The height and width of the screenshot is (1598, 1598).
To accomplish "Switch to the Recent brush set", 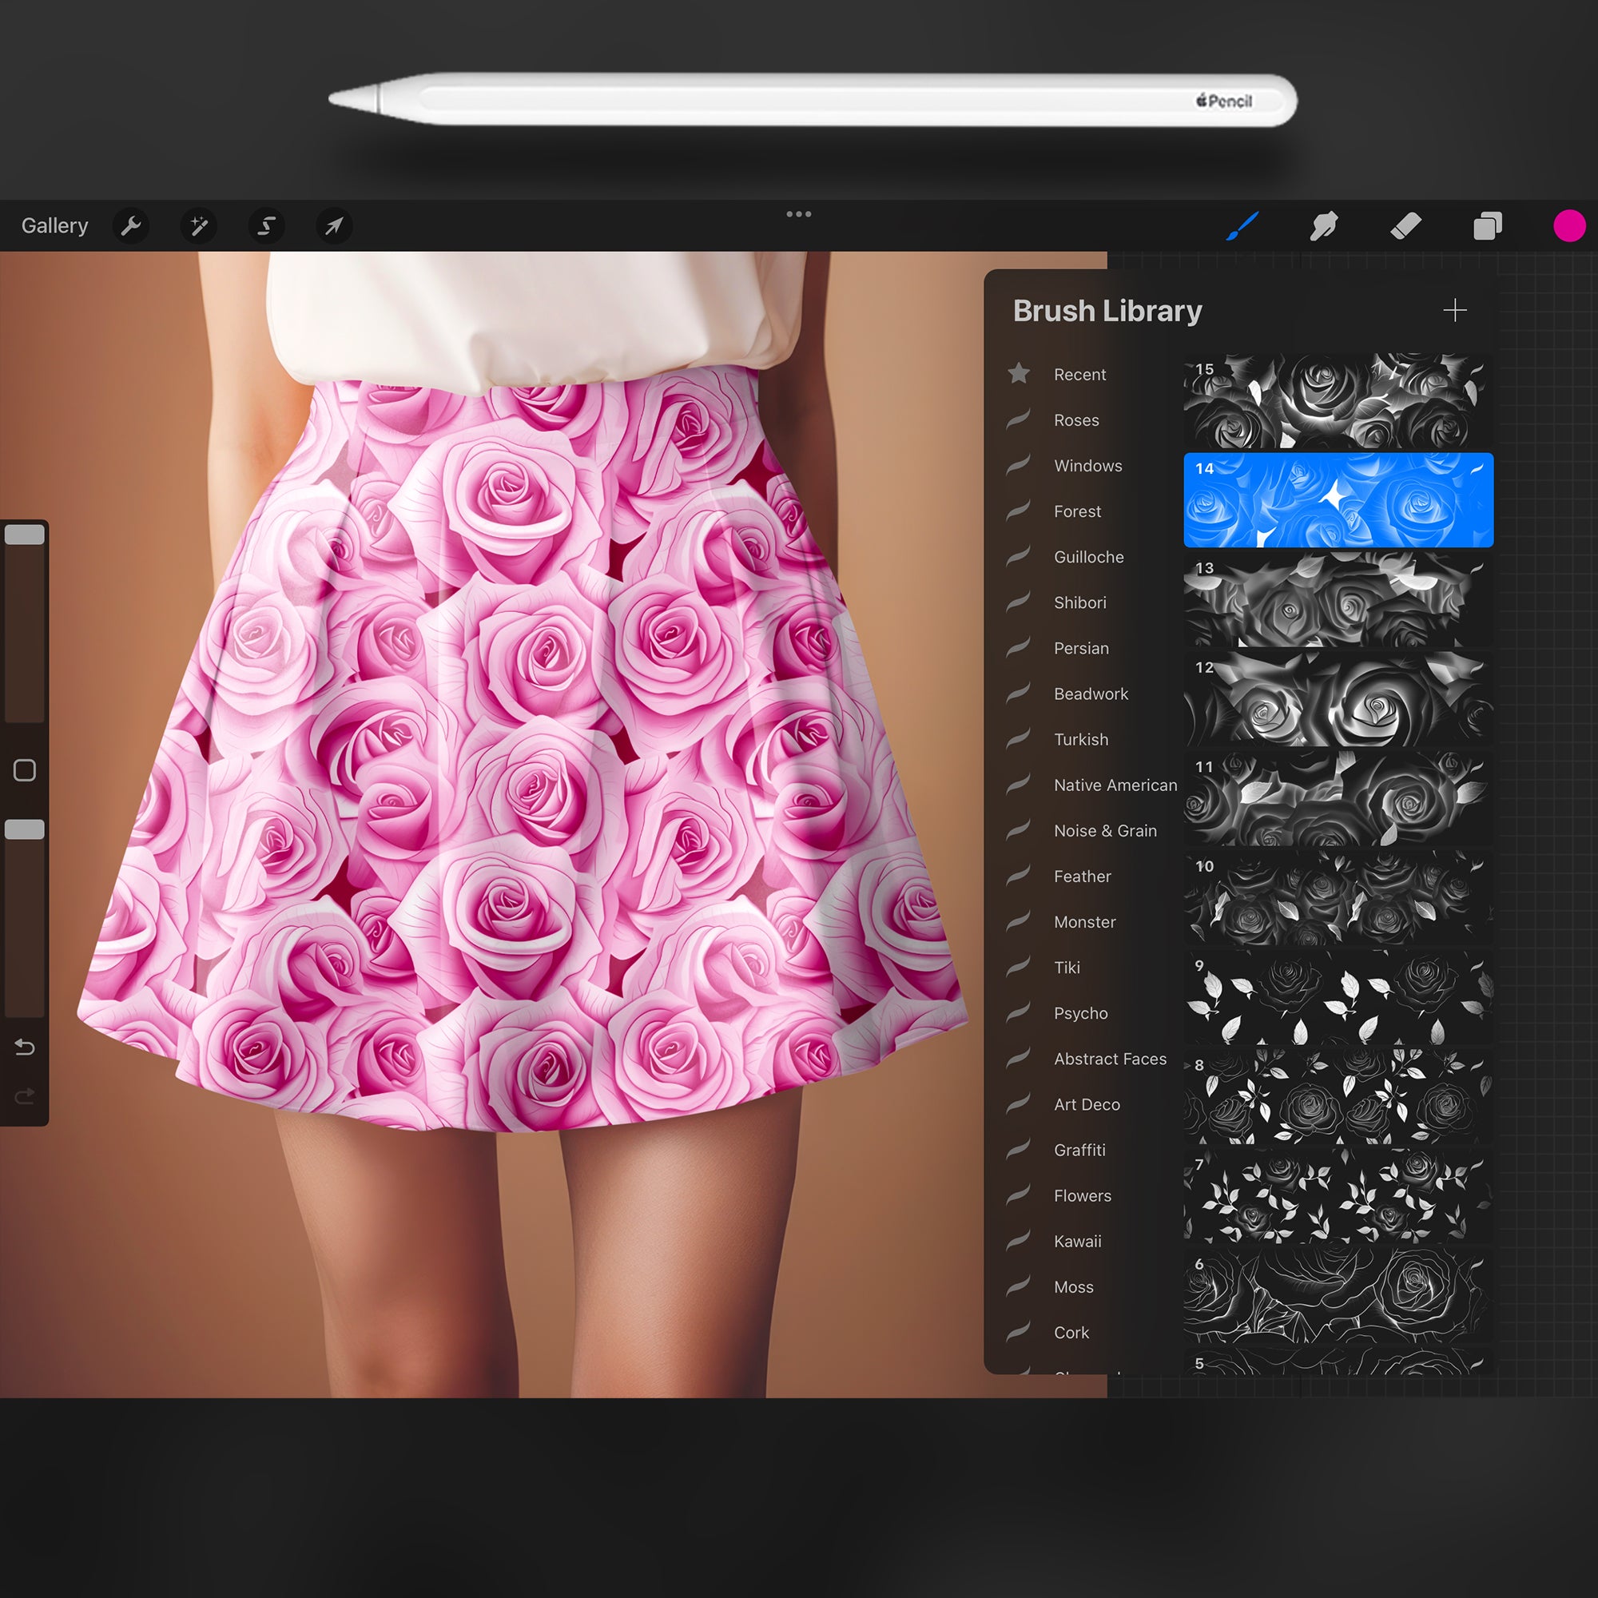I will pos(1080,374).
